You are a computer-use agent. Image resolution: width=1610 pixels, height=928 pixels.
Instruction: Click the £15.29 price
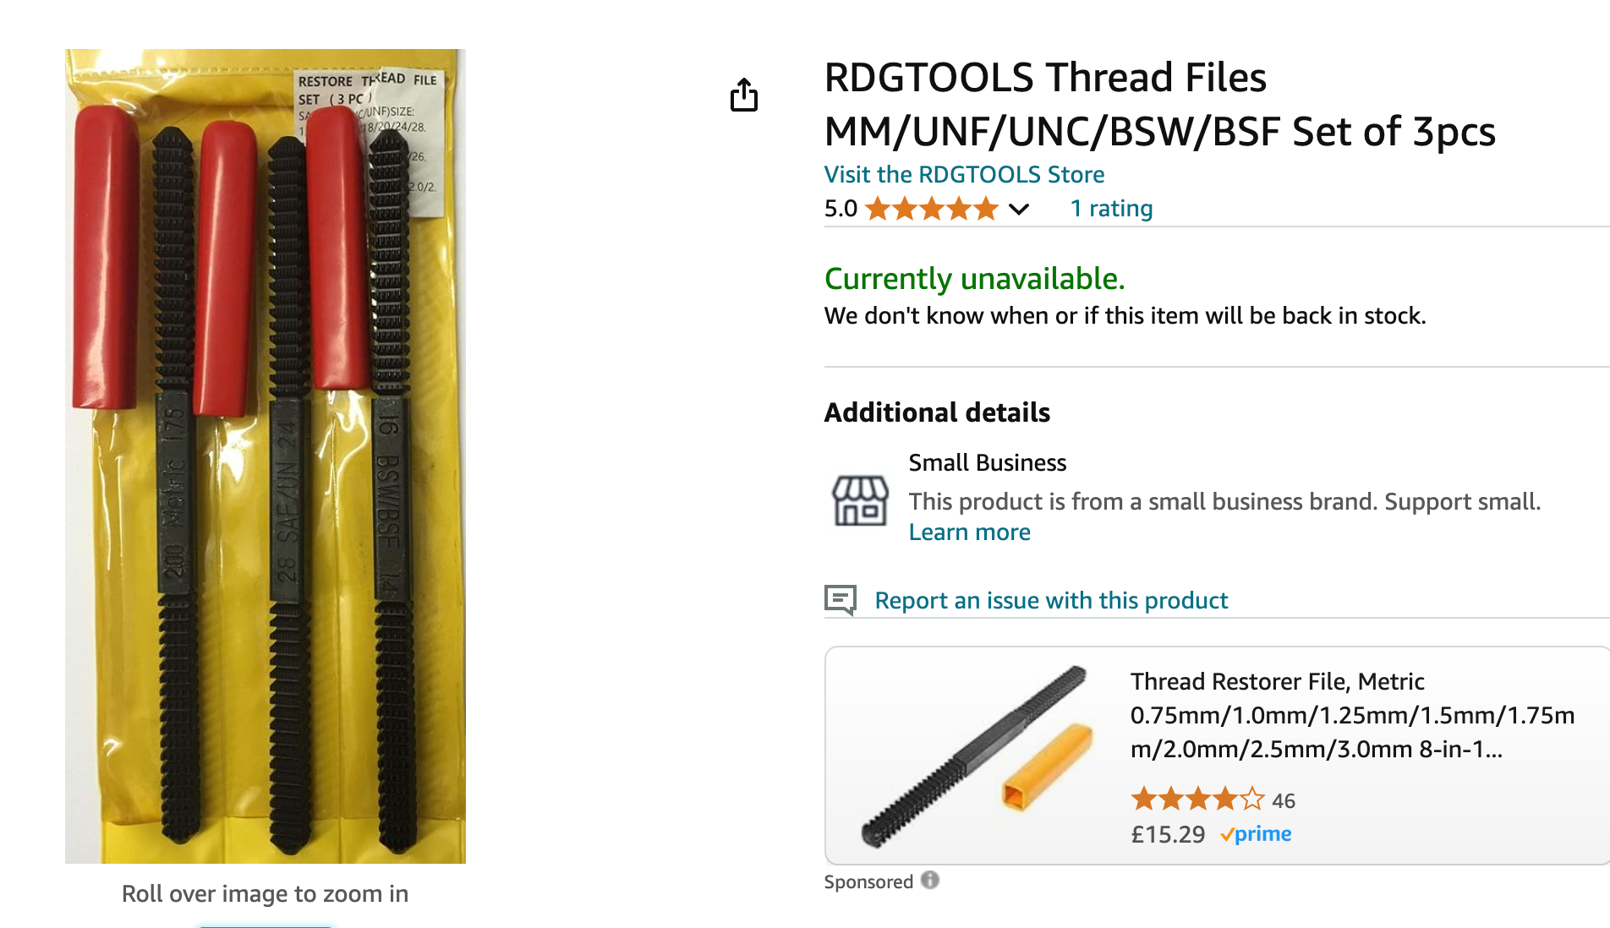(1168, 834)
